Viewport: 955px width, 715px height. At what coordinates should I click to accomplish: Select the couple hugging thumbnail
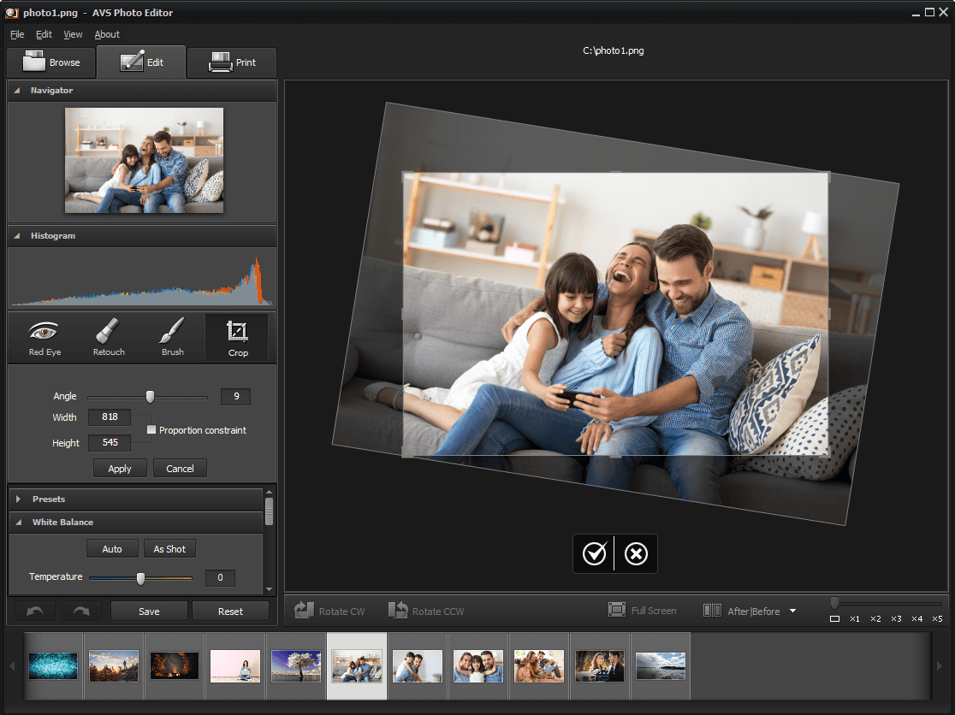click(418, 665)
